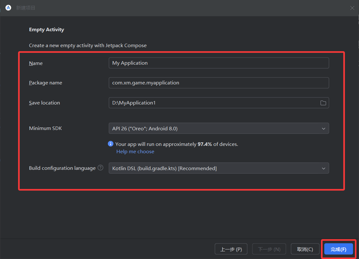Open the Help me choose link
The image size is (359, 259).
(x=135, y=152)
